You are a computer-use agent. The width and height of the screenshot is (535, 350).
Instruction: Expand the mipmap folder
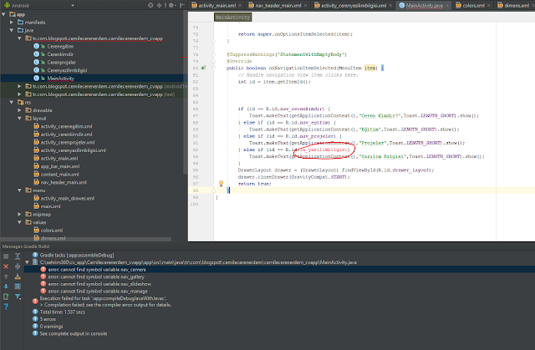19,215
